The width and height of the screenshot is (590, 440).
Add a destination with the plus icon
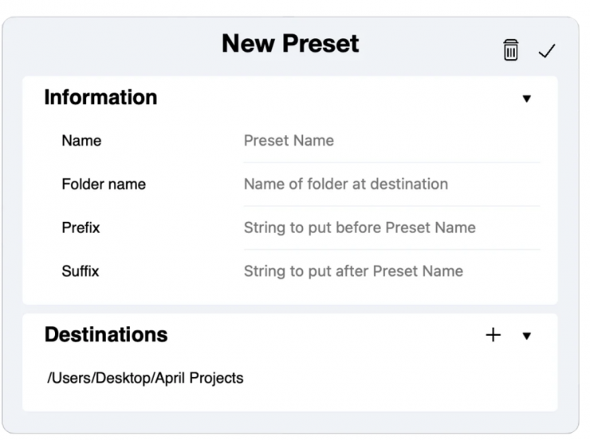[x=494, y=335]
